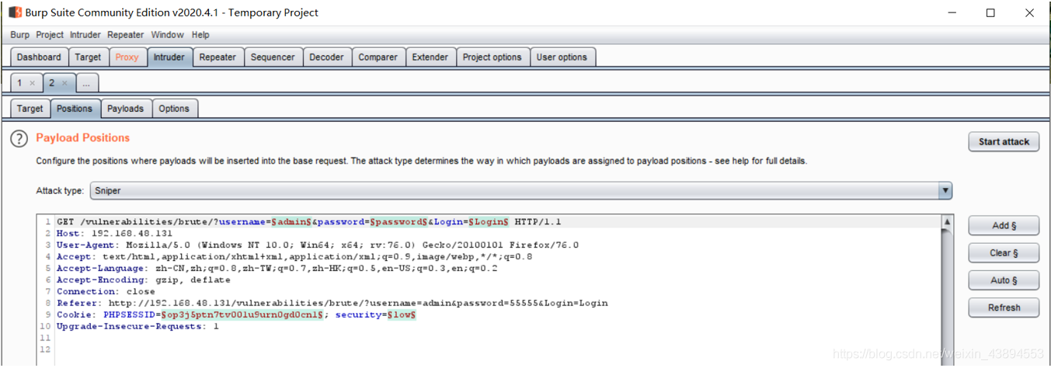Open the User options tab
The height and width of the screenshot is (368, 1051).
[562, 57]
